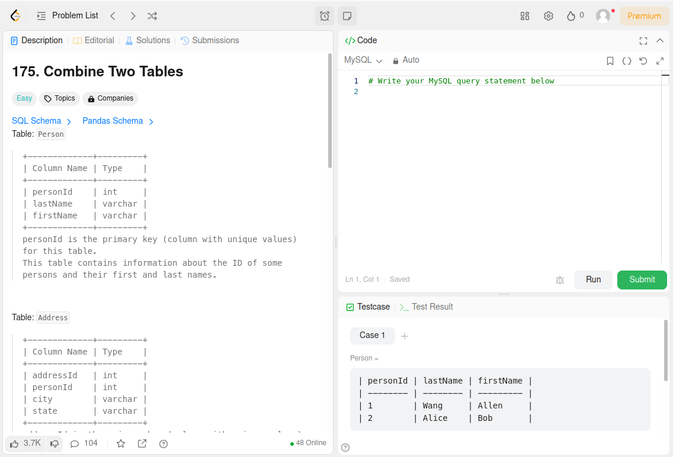Open the MySQL language dropdown
Image resolution: width=673 pixels, height=457 pixels.
[x=363, y=60]
